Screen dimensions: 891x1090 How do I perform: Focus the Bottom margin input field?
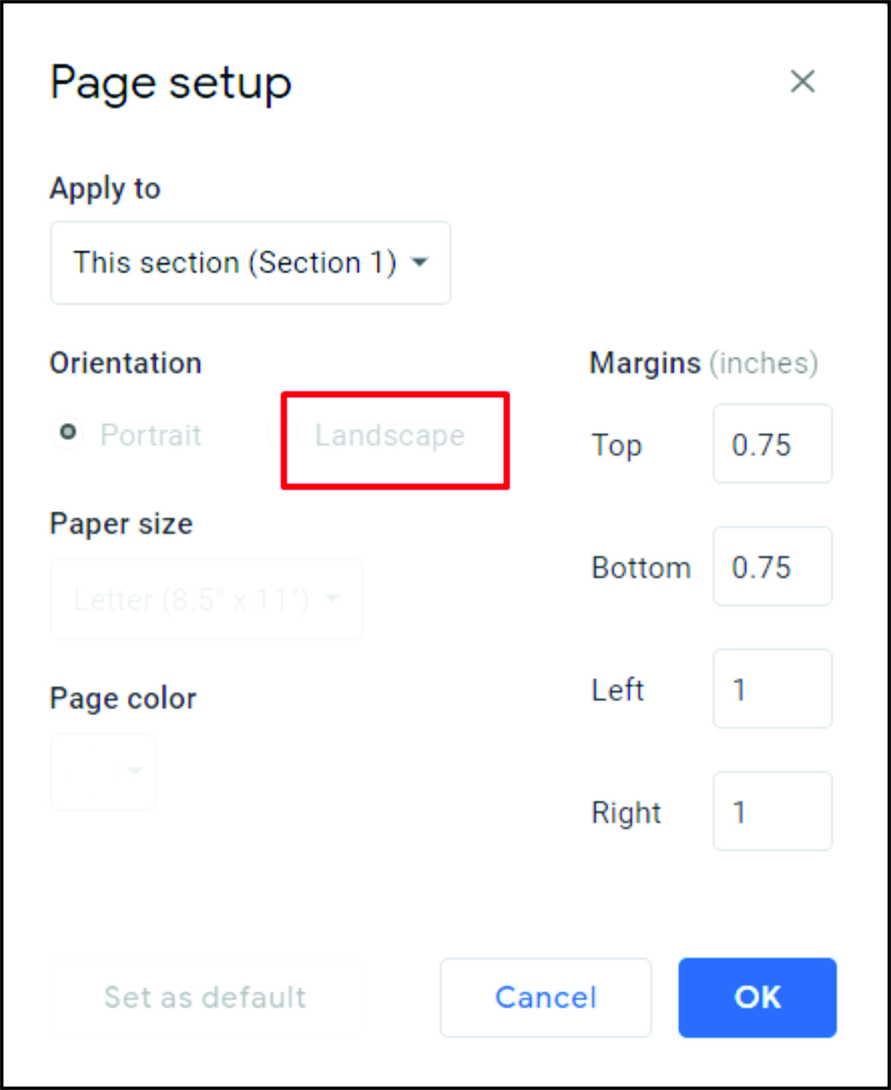coord(772,566)
